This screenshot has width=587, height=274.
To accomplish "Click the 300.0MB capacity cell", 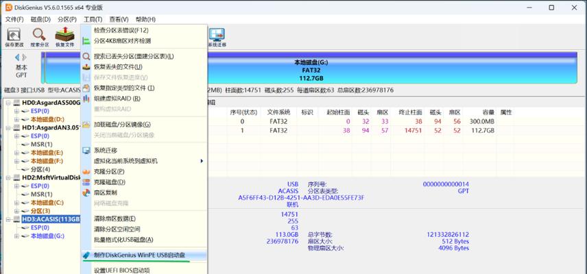I will coord(483,121).
